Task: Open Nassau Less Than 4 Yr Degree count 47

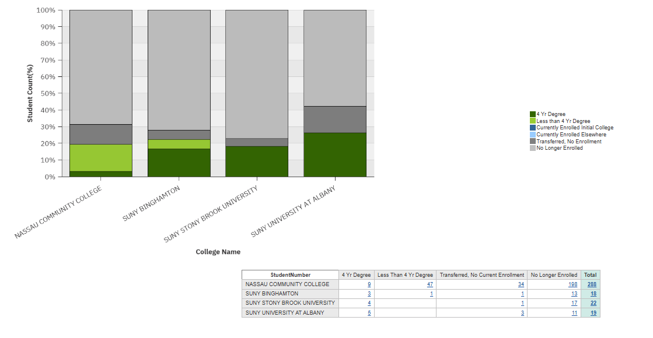Action: [x=429, y=284]
